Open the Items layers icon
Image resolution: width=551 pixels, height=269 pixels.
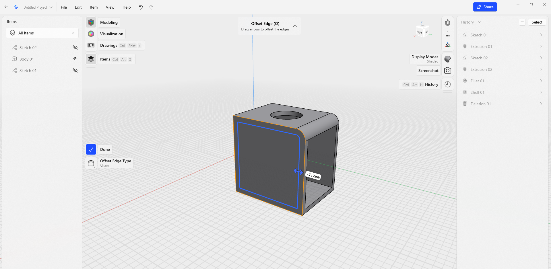point(91,59)
